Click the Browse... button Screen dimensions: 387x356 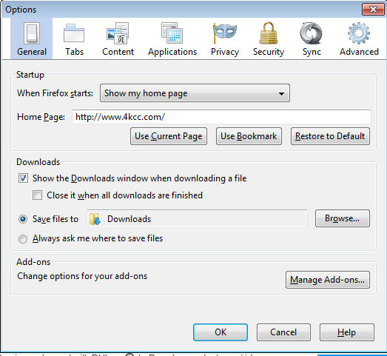click(x=343, y=218)
